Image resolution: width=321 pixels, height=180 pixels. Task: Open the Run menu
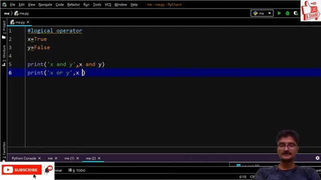pos(86,4)
